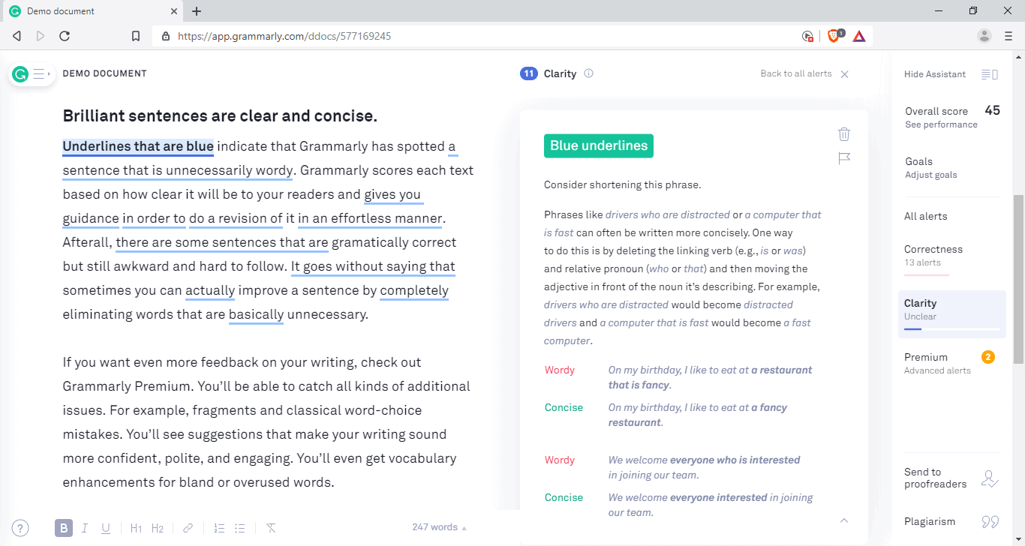Underline the selected text
The width and height of the screenshot is (1025, 546).
pos(106,528)
